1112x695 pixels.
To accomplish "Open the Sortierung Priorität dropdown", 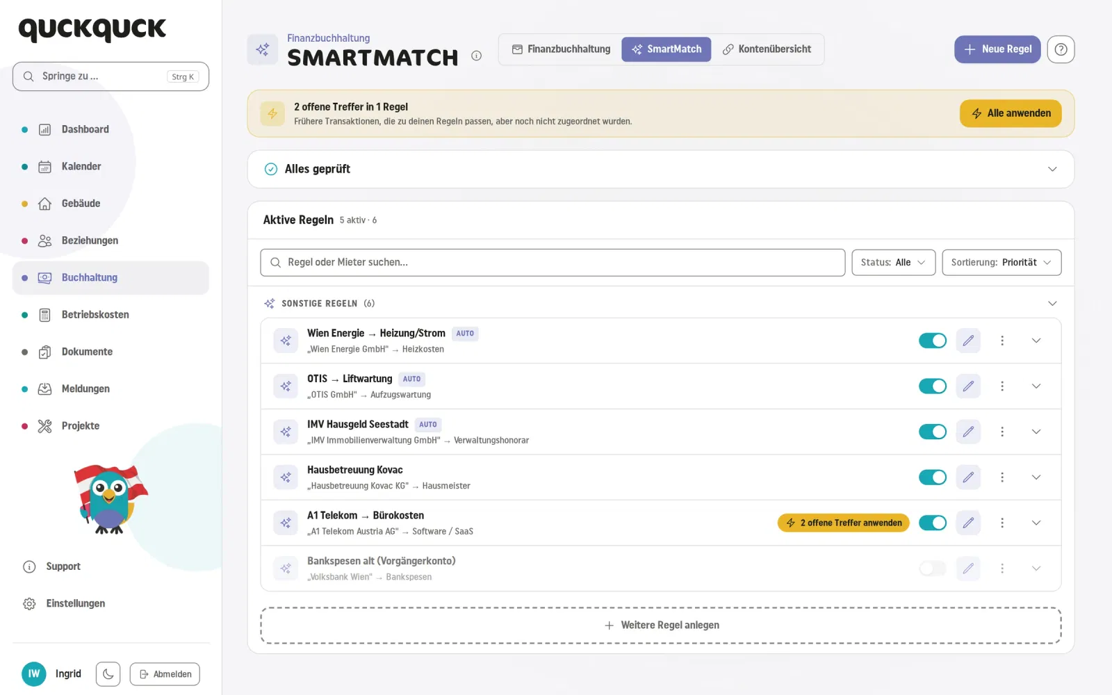I will [1001, 262].
